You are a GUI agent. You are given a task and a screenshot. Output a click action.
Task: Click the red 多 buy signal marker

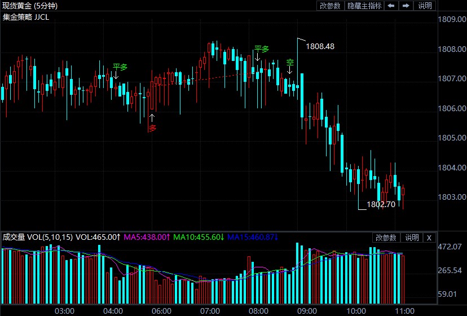point(152,128)
